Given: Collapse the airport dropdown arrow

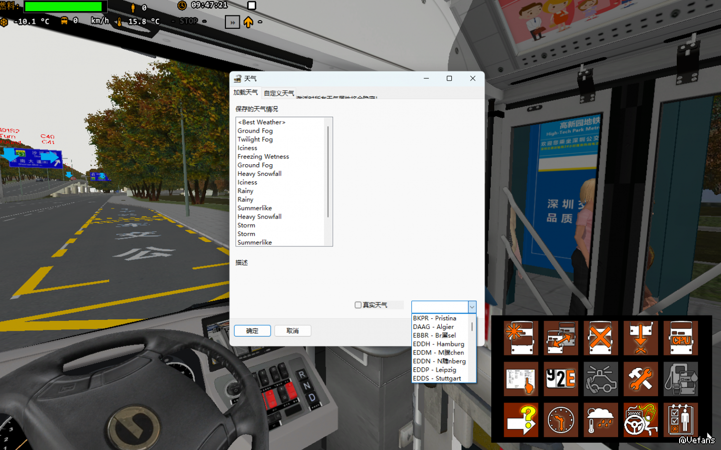Looking at the screenshot, I should (472, 307).
